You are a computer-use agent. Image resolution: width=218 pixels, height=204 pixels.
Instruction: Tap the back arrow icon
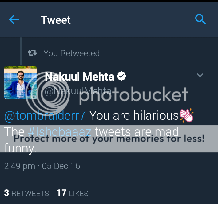[x=14, y=20]
